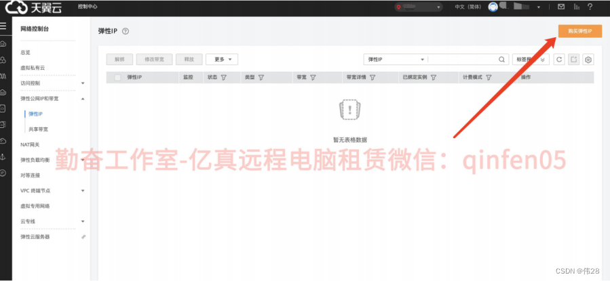This screenshot has height=281, width=610.
Task: Filter the 类型 column with its funnel icon
Action: tap(261, 78)
